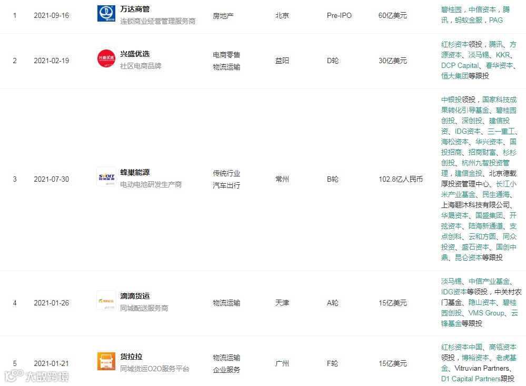Open investor link 海松资本
The width and height of the screenshot is (526, 386).
454,142
